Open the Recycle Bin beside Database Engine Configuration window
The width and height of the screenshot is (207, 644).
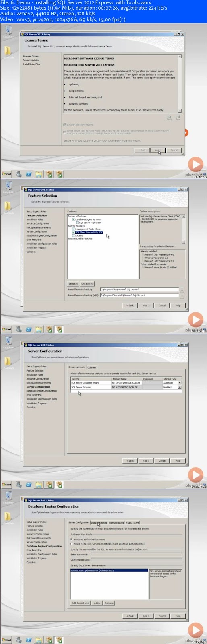tap(8, 497)
